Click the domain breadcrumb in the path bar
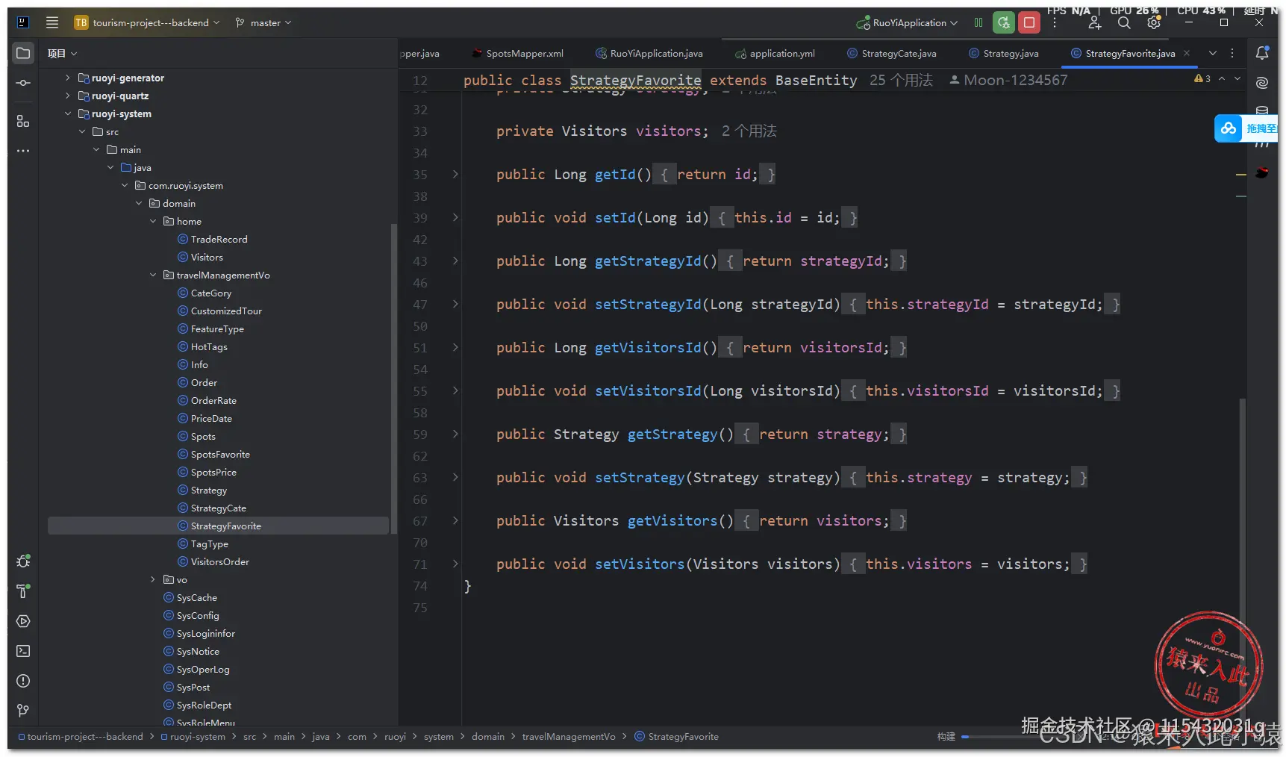The width and height of the screenshot is (1286, 757). (488, 737)
